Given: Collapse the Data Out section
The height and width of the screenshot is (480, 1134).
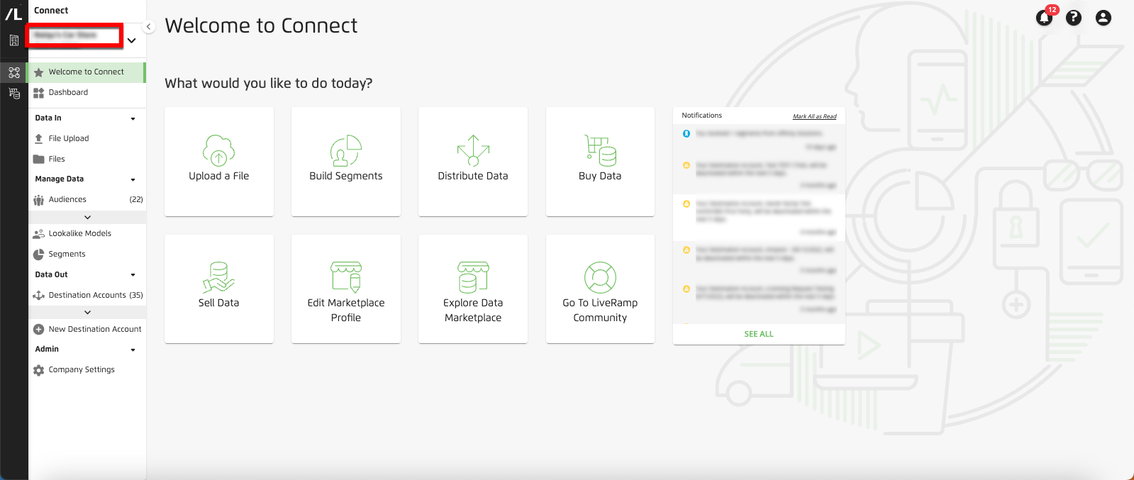Looking at the screenshot, I should (133, 275).
